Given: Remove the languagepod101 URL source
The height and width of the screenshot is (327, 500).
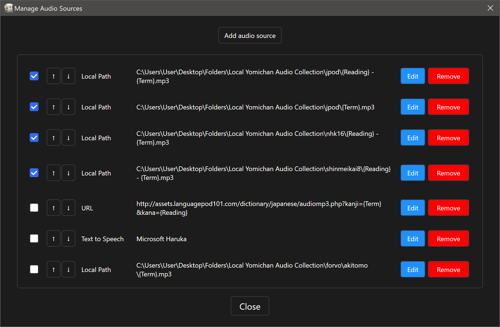Looking at the screenshot, I should pos(448,208).
